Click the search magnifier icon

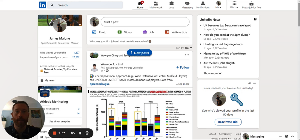pos(52,5)
